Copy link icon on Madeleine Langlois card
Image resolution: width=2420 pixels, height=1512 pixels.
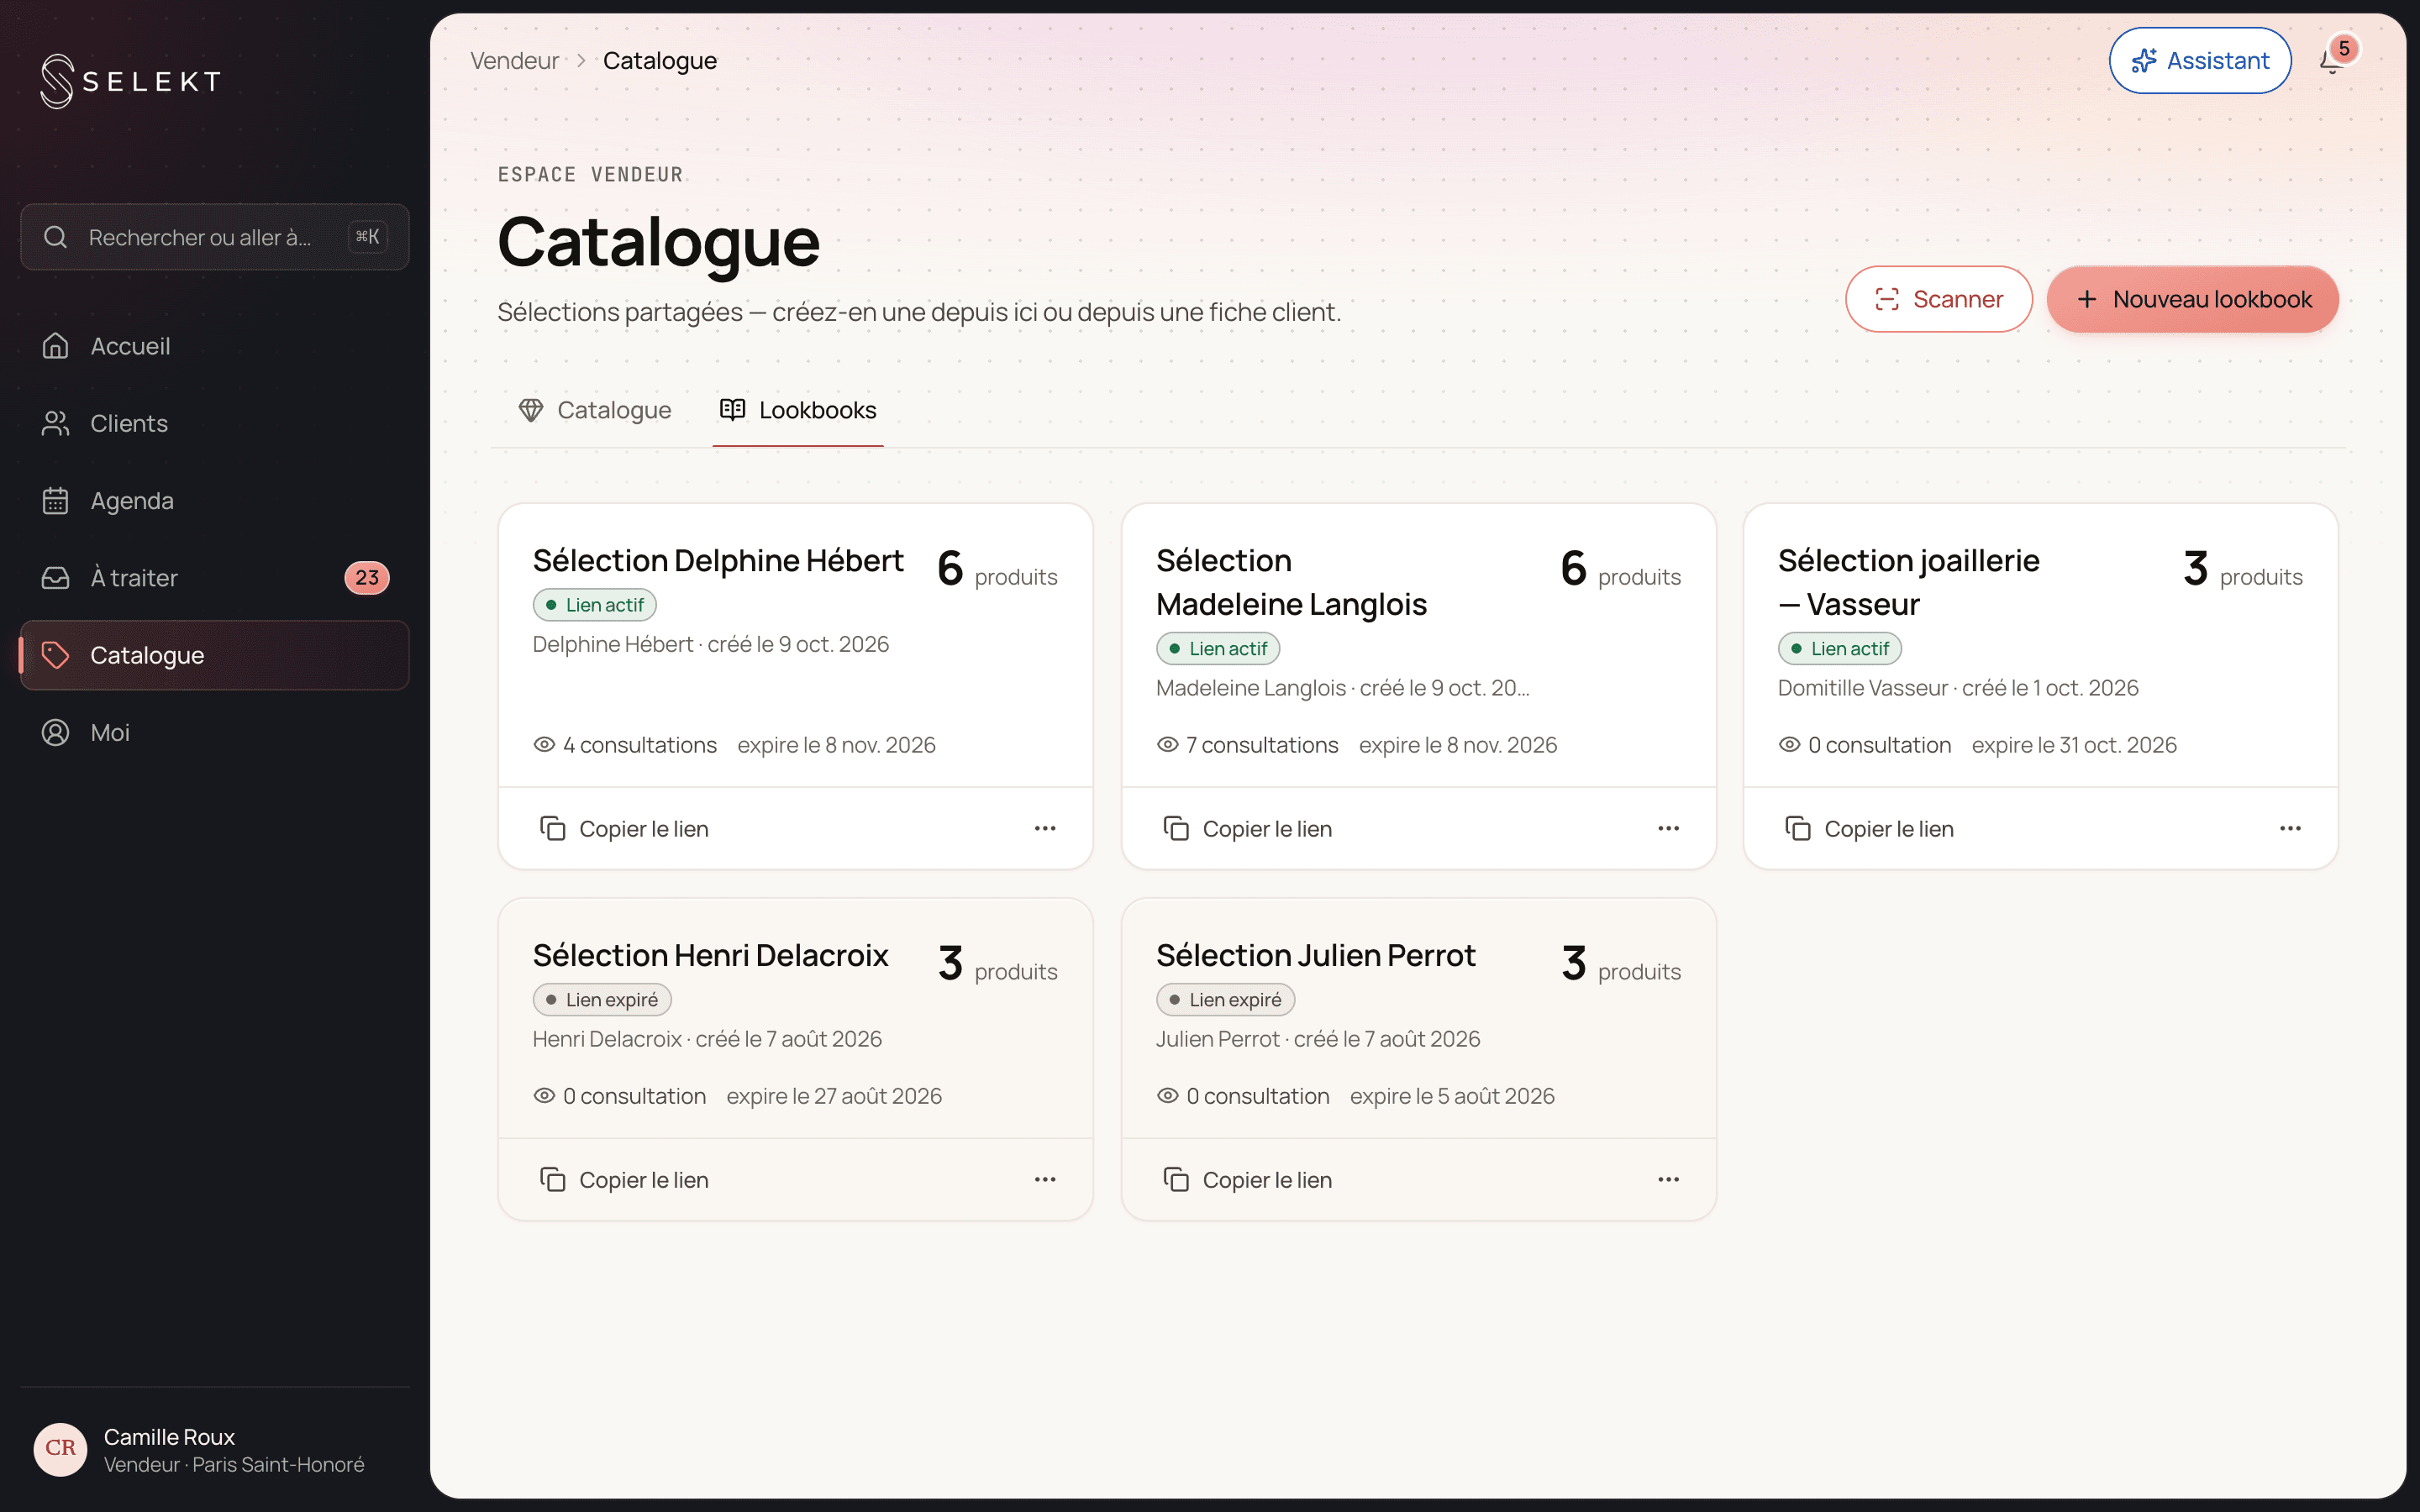click(1176, 828)
